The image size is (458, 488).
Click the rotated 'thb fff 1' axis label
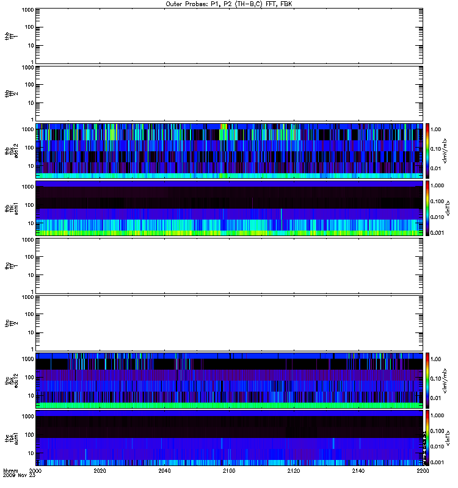point(12,36)
